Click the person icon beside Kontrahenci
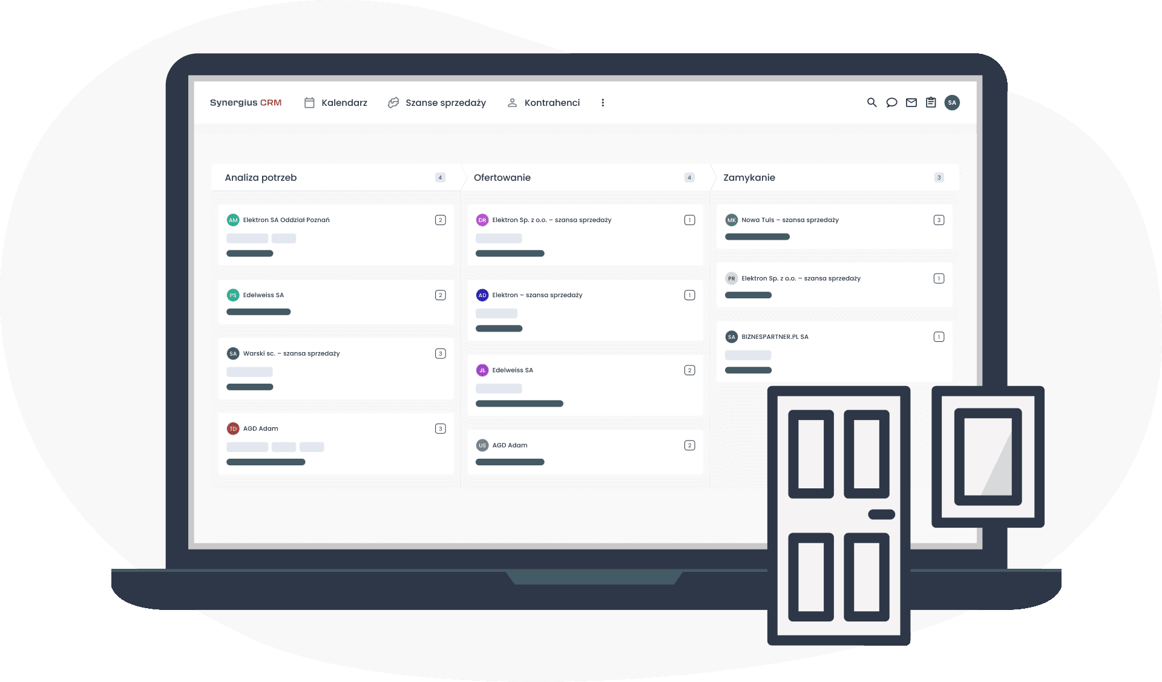The image size is (1162, 682). click(x=512, y=103)
